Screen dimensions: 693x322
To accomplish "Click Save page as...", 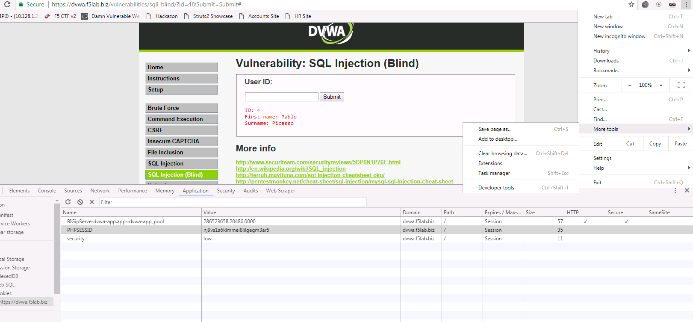I will click(521, 129).
